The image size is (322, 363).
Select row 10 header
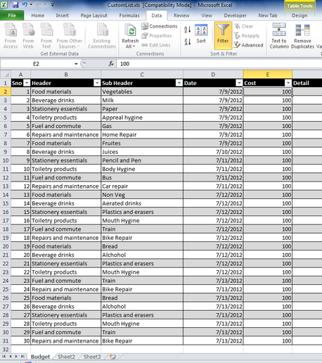pos(6,160)
